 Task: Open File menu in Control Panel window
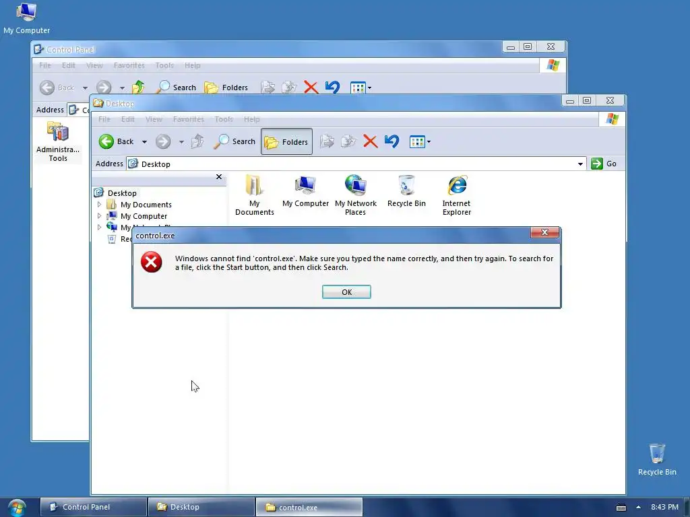coord(45,65)
